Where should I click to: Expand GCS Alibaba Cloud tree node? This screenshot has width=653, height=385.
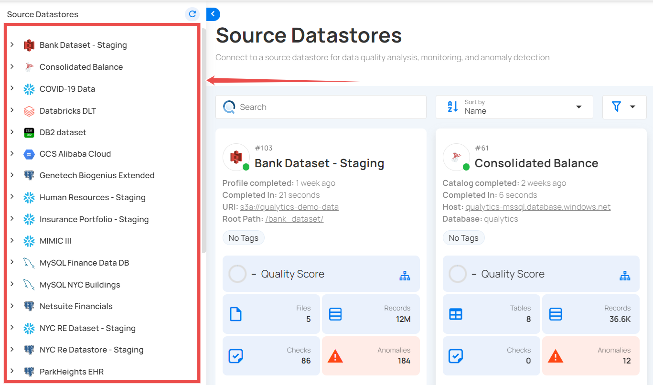click(x=12, y=153)
